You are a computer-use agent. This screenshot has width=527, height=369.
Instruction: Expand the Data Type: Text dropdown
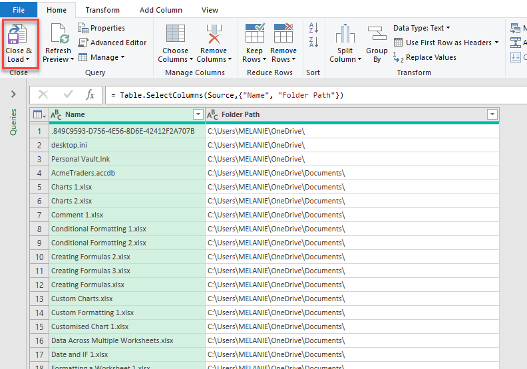(x=422, y=28)
